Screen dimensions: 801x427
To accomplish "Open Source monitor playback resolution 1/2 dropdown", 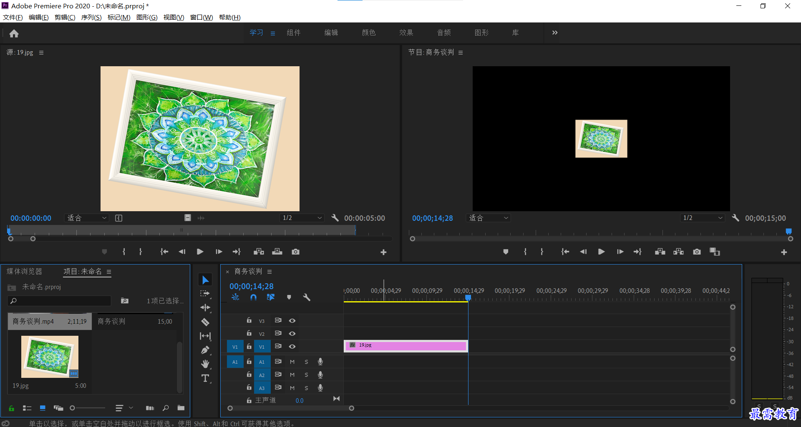I will [302, 218].
